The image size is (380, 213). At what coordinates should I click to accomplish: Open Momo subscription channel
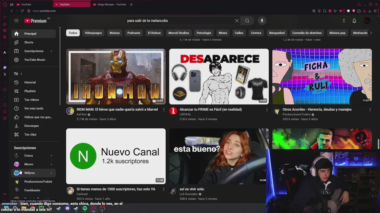click(34, 164)
